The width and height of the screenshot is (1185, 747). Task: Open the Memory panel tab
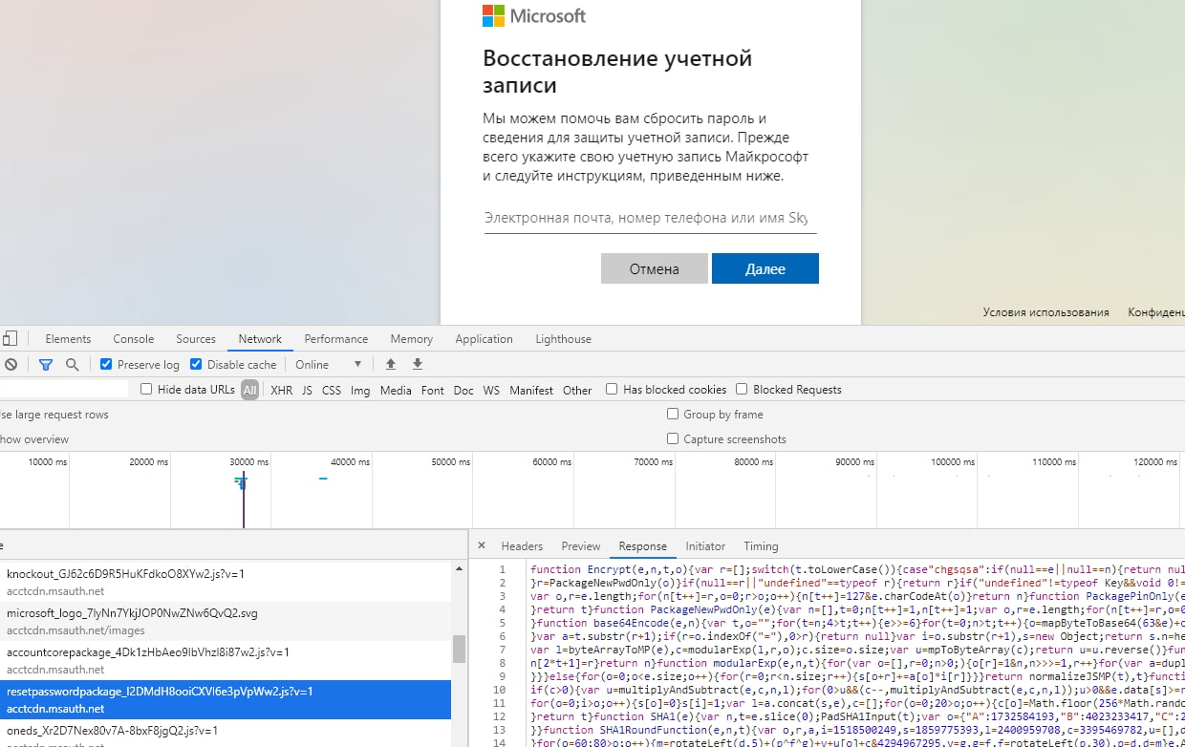pyautogui.click(x=412, y=338)
